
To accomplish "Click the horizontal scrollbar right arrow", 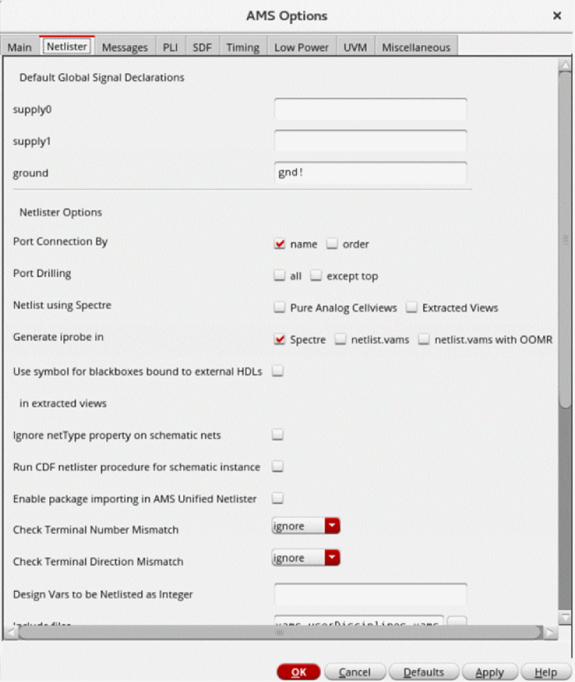I will pyautogui.click(x=550, y=633).
